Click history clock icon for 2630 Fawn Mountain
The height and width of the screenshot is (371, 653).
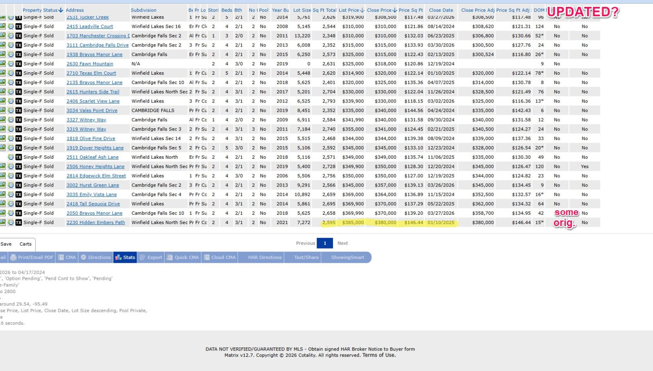tap(11, 64)
